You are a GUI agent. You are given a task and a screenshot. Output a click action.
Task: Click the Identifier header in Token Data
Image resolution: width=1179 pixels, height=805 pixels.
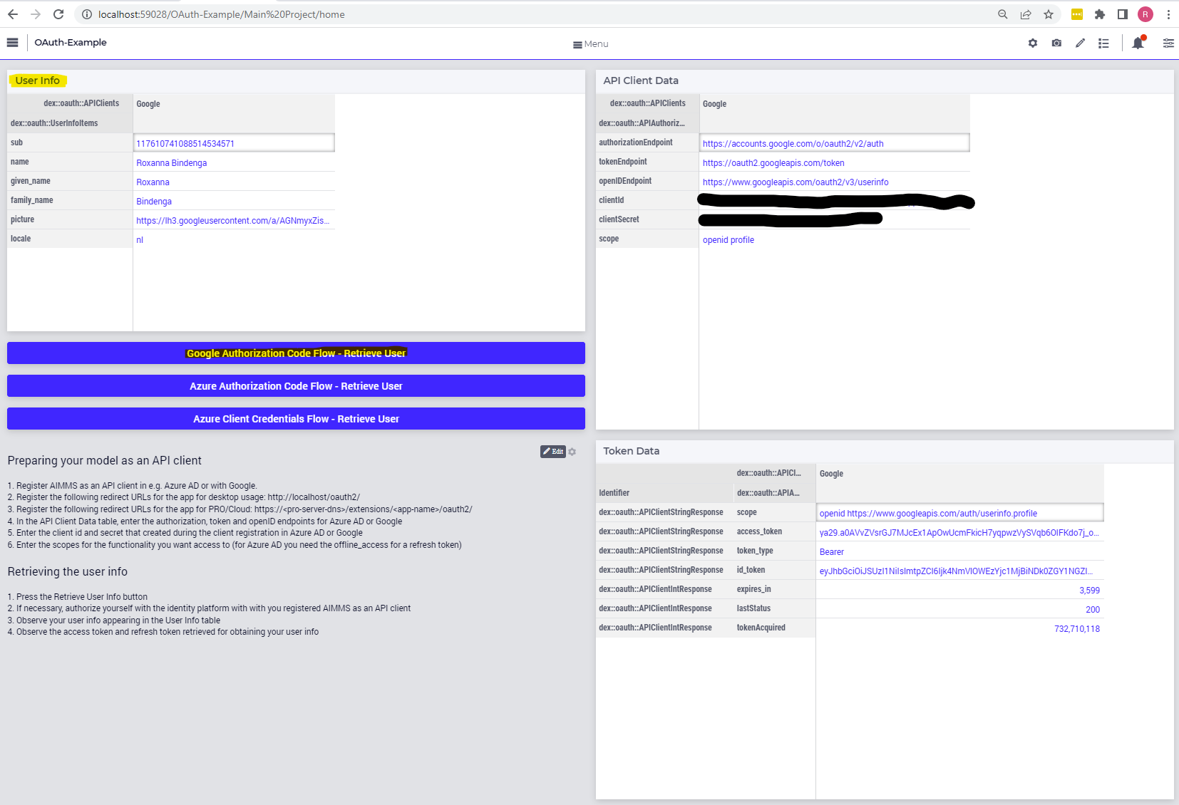click(x=614, y=493)
